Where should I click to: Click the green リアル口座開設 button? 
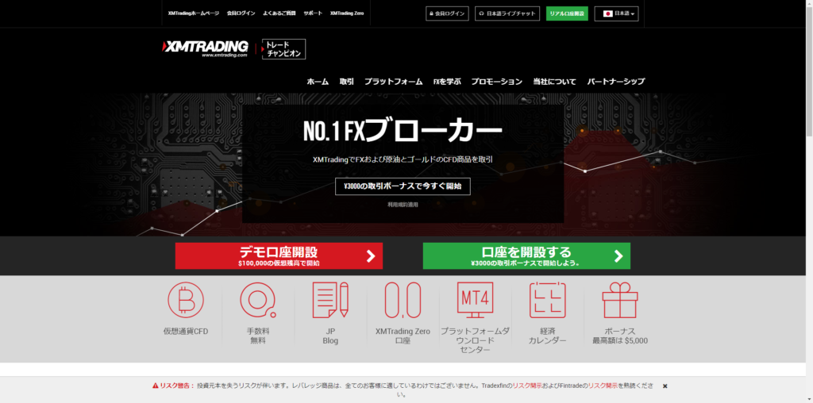pos(567,13)
